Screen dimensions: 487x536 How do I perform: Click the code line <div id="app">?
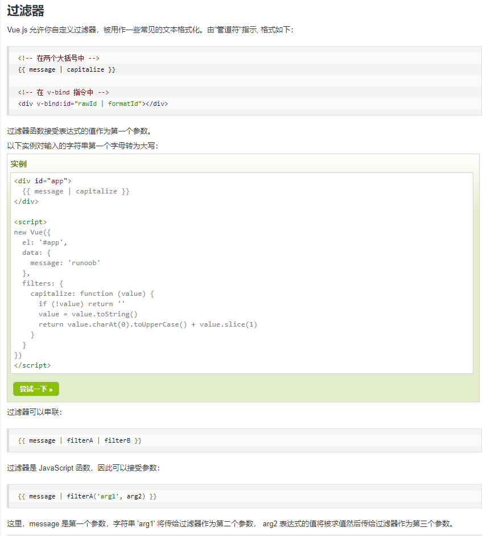pos(43,181)
